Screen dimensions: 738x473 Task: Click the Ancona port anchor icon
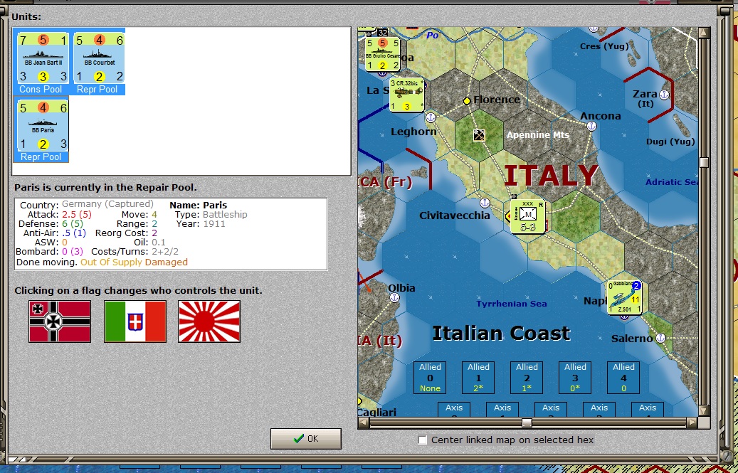[592, 125]
